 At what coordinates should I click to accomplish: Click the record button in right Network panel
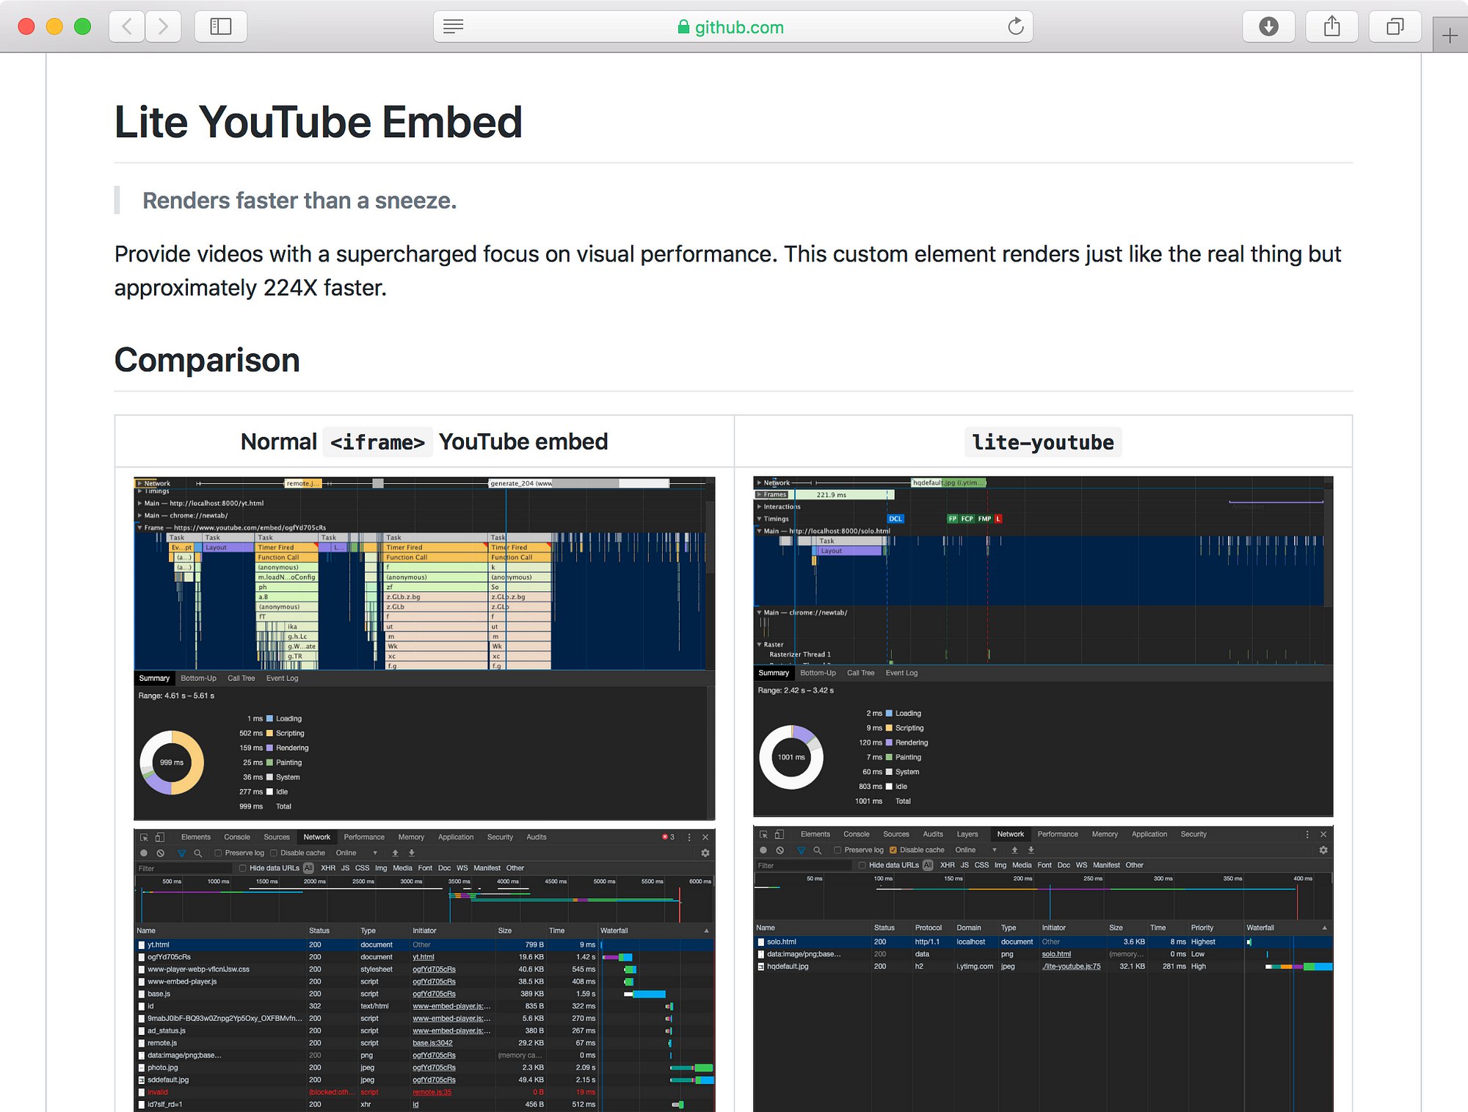(763, 850)
